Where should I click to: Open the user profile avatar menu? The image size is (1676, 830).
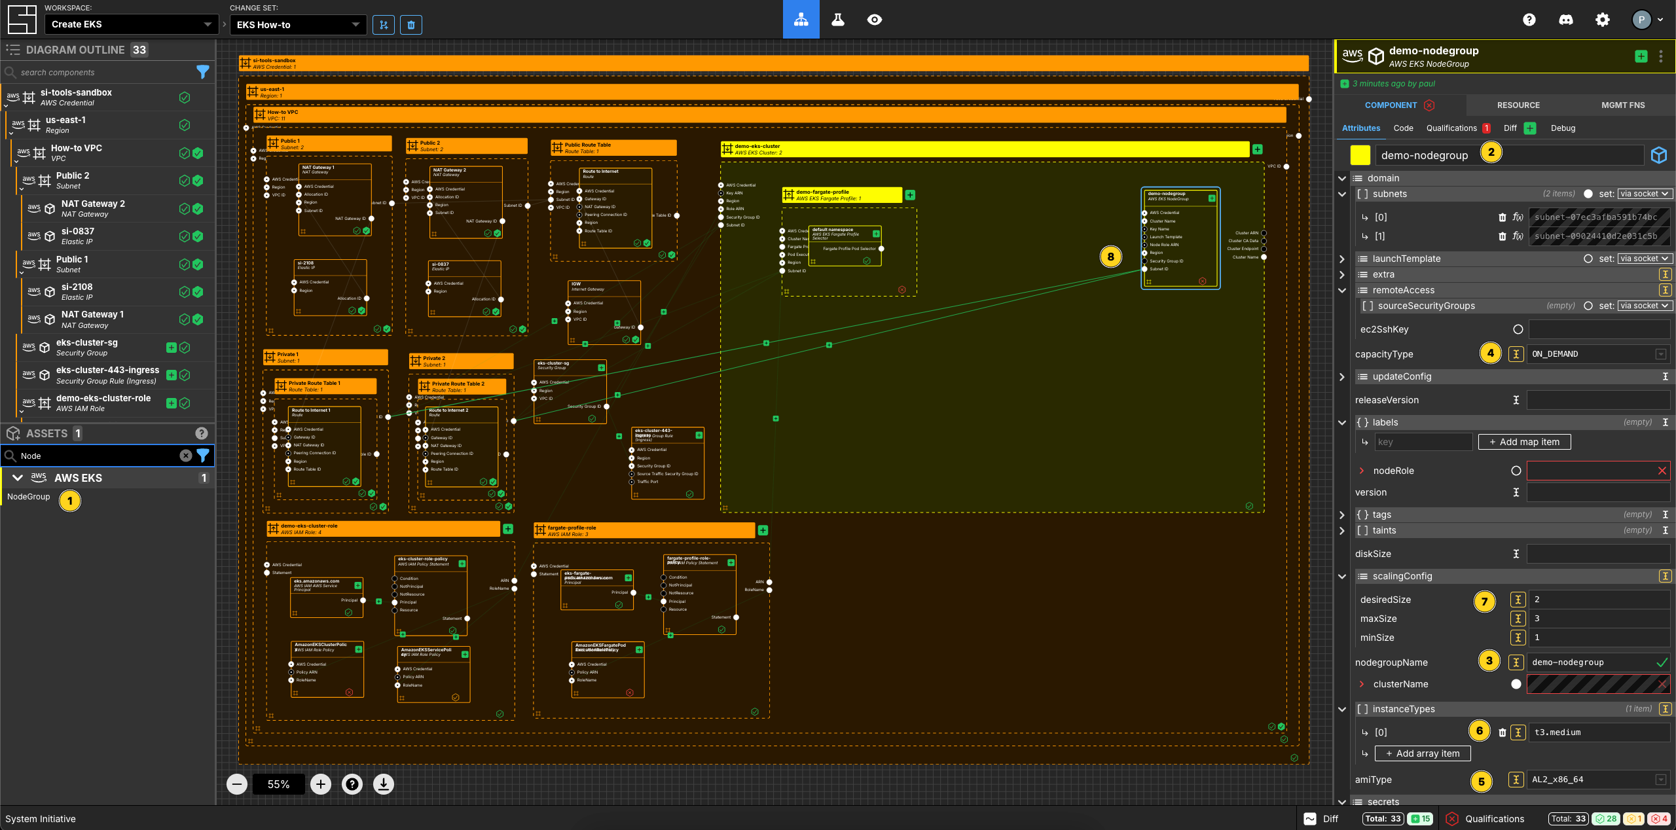coord(1647,20)
